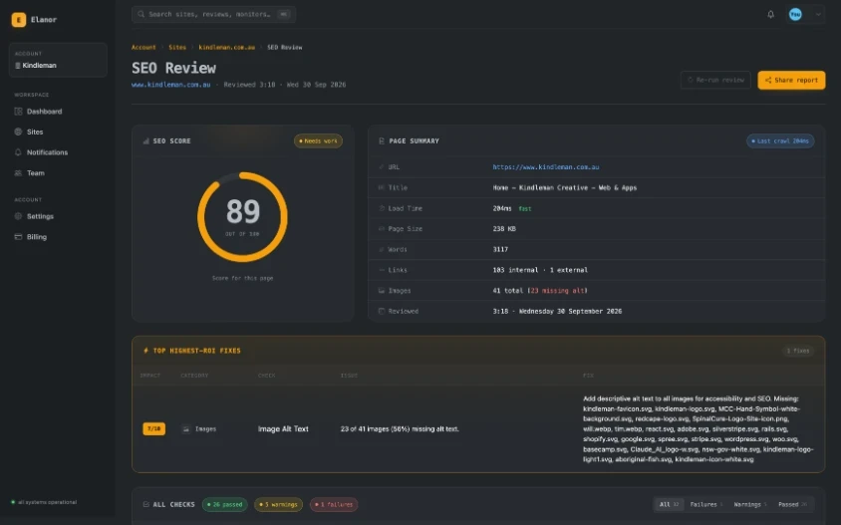Click the clock icon beside Load Time
841x525 pixels.
(x=382, y=208)
